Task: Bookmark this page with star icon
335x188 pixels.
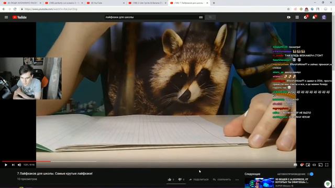Action: (288, 9)
